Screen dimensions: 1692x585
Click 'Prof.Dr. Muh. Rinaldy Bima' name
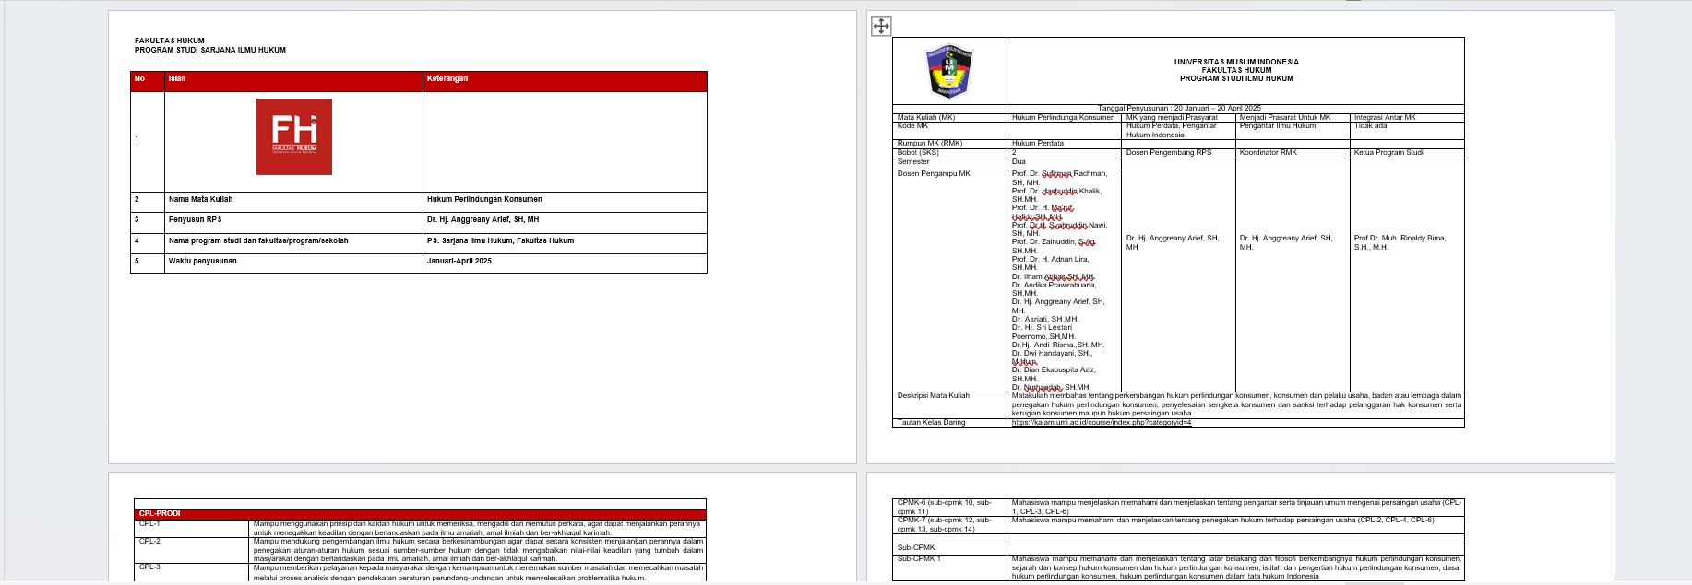tap(1400, 239)
